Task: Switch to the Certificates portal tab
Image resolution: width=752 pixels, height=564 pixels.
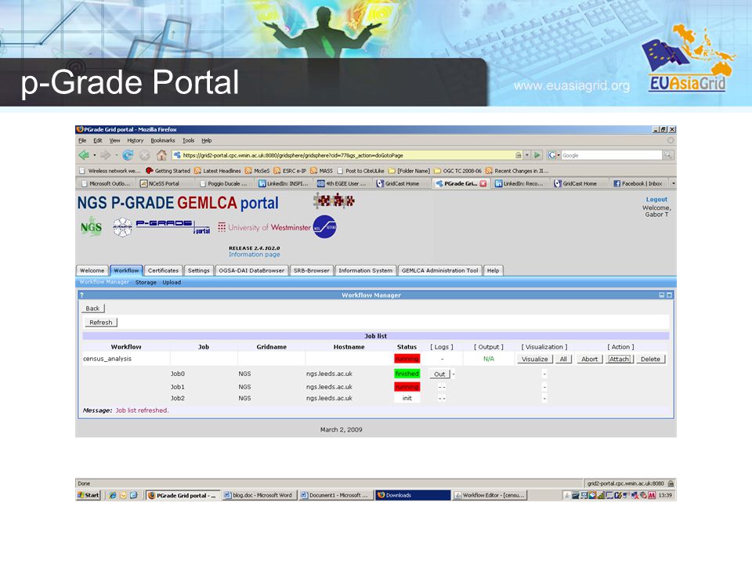Action: point(163,270)
